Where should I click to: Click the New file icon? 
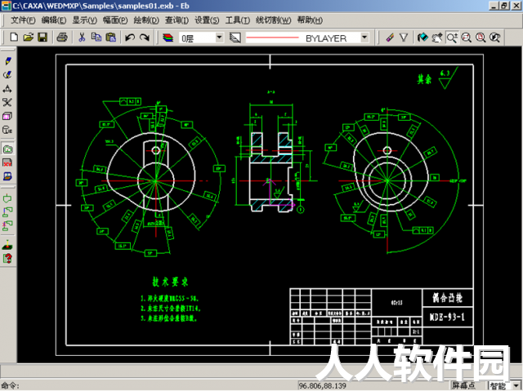coord(14,38)
